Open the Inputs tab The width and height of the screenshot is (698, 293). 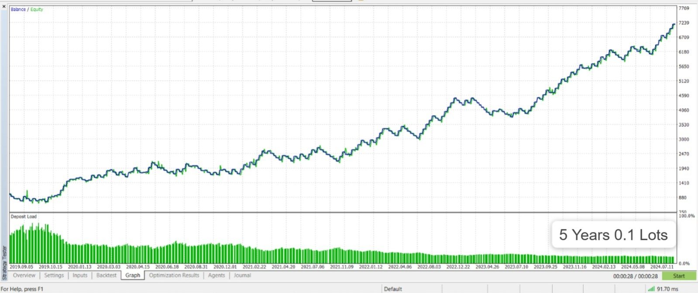[80, 275]
